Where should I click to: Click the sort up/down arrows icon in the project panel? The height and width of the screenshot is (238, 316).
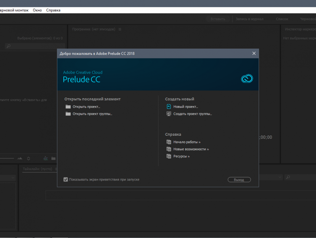coord(28,158)
